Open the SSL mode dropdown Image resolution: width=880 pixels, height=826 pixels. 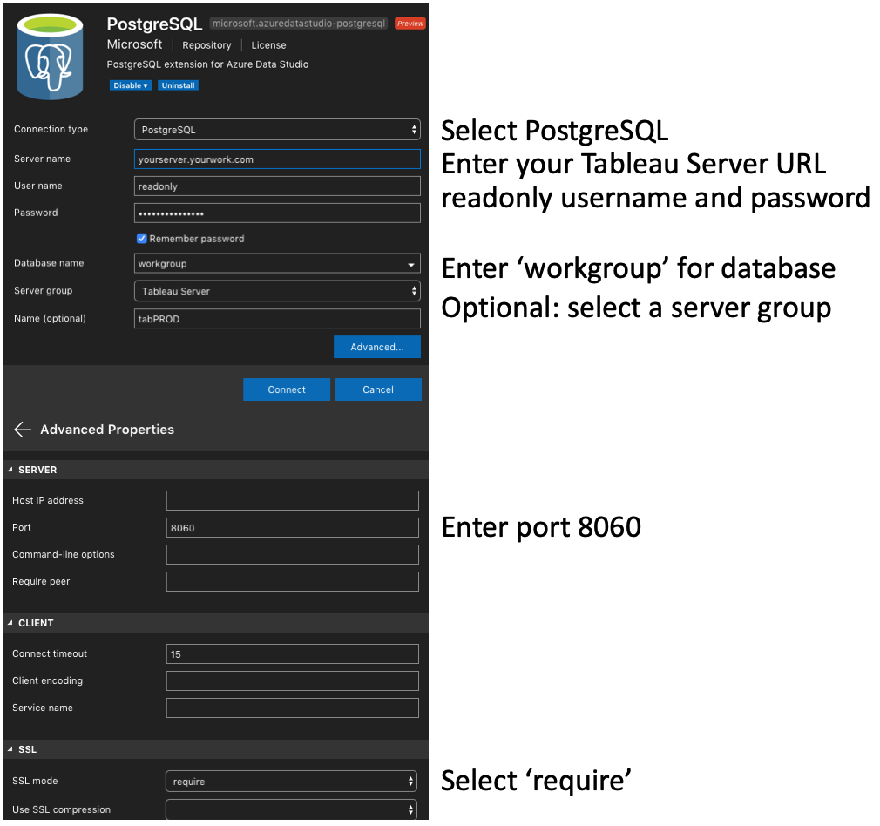click(x=291, y=782)
